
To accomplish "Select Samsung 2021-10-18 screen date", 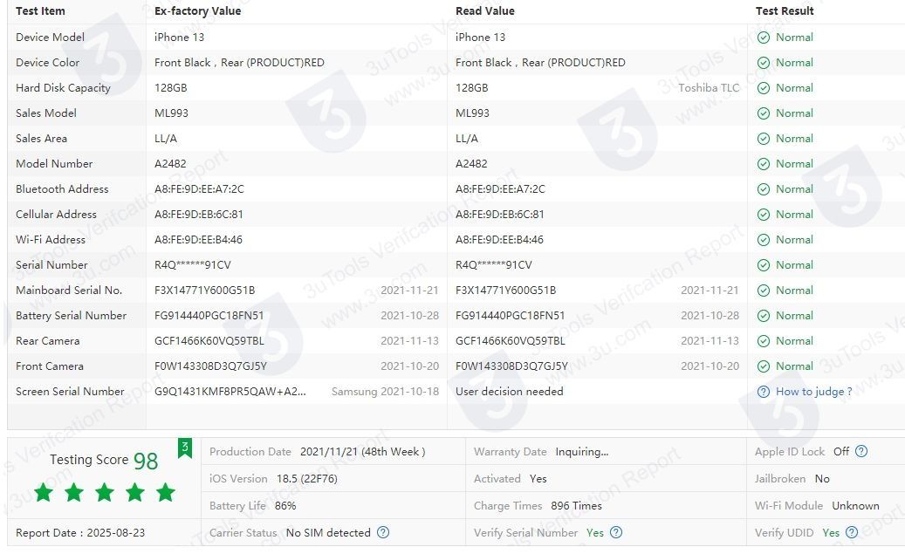I will click(x=385, y=391).
